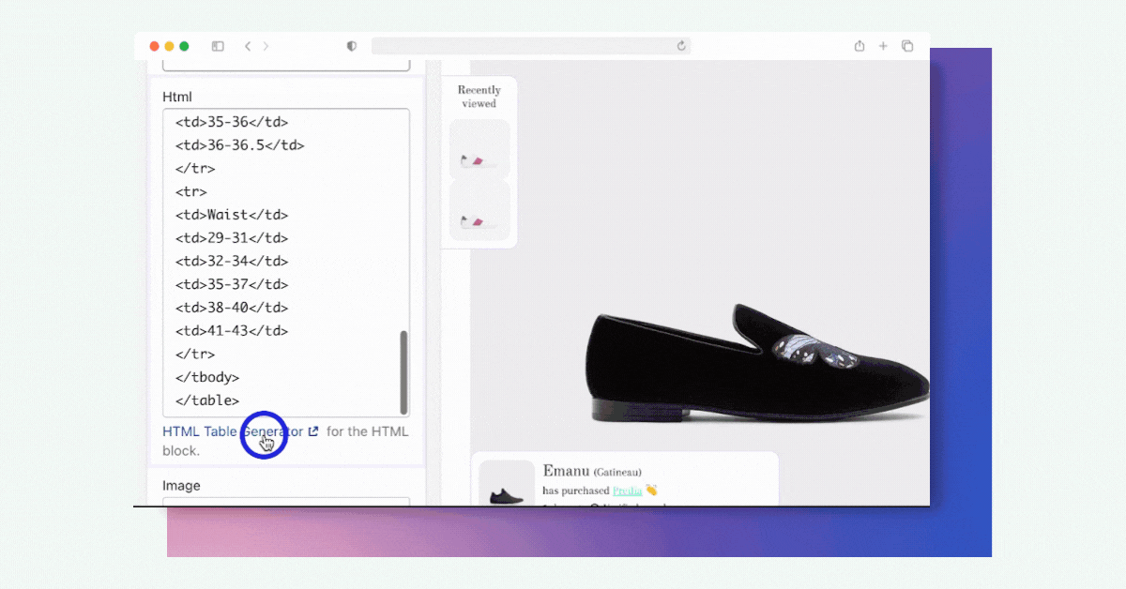Select the <td>38-40</td> code line
This screenshot has width=1126, height=589.
coord(232,308)
